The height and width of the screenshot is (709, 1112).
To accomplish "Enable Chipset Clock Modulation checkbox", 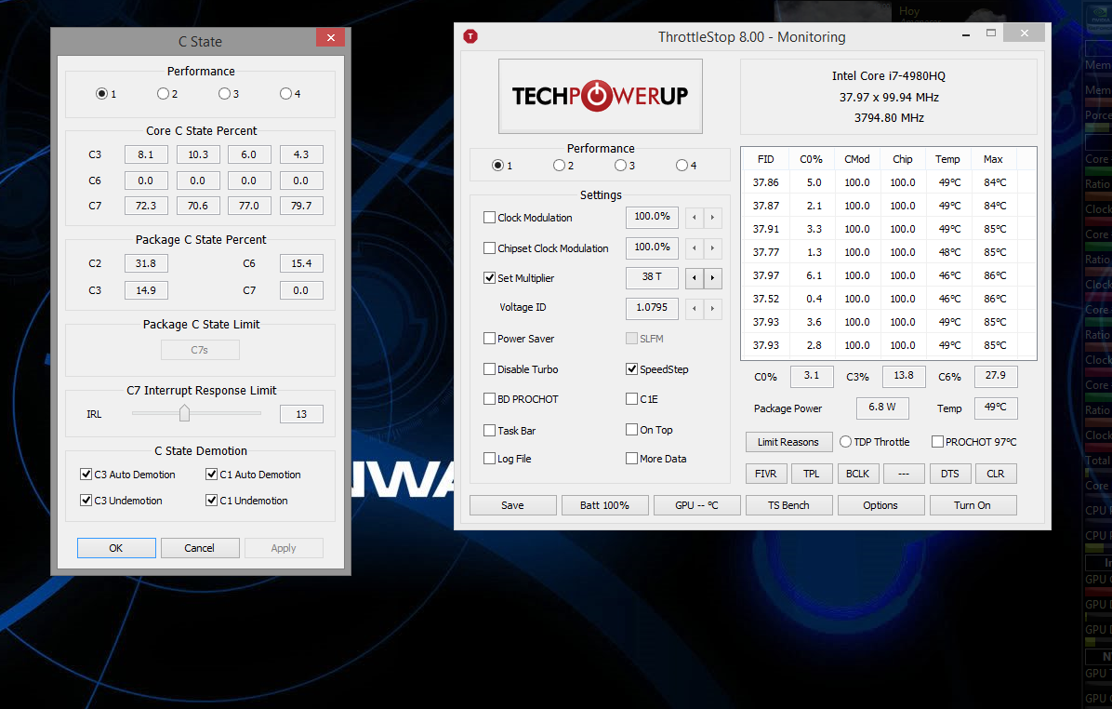I will tap(489, 247).
